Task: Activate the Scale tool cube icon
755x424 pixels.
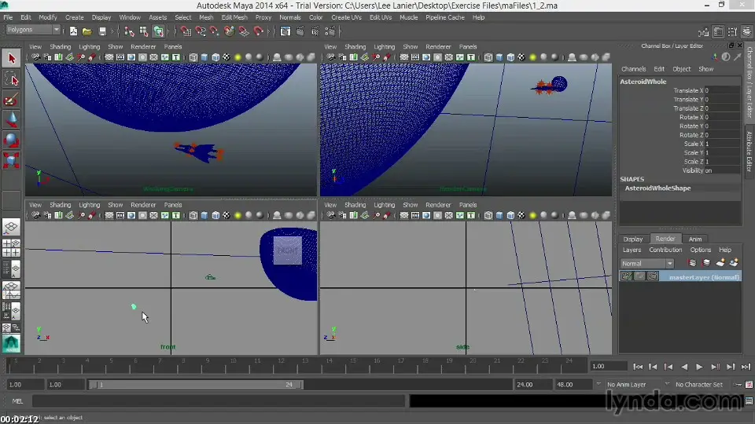Action: 12,160
